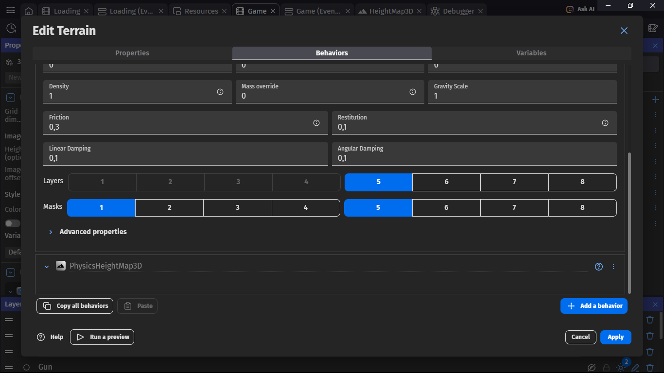Open PhysicsHeightMap3D three-dot options menu
This screenshot has height=373, width=664.
click(613, 267)
